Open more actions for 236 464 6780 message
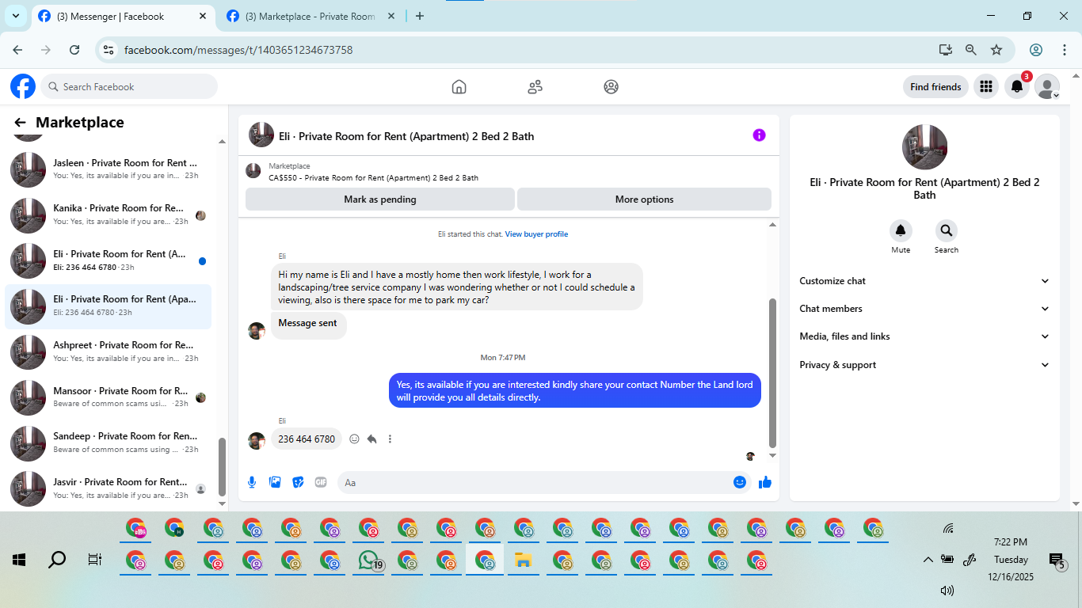1082x608 pixels. (x=390, y=439)
